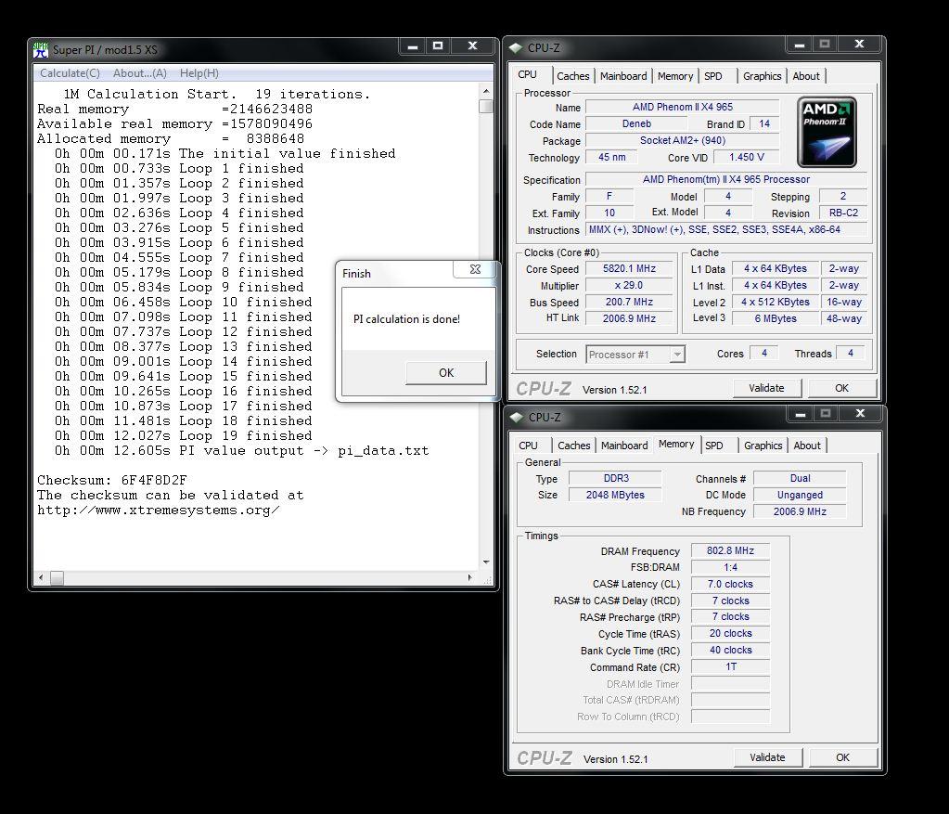Click the DRAM Frequency value 802.8 MHz
This screenshot has height=814, width=949.
[x=730, y=550]
